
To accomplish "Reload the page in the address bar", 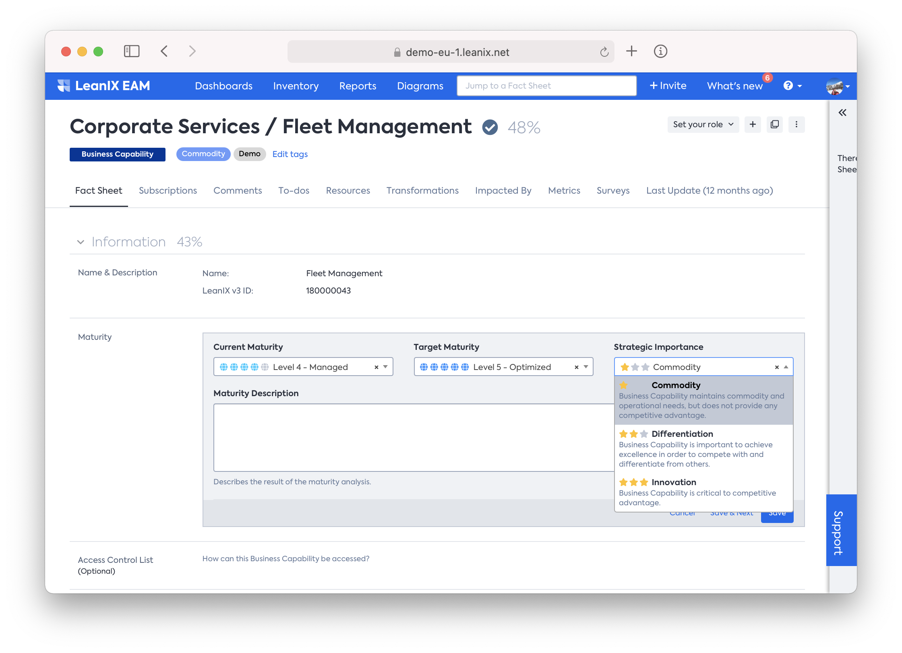I will (x=604, y=52).
